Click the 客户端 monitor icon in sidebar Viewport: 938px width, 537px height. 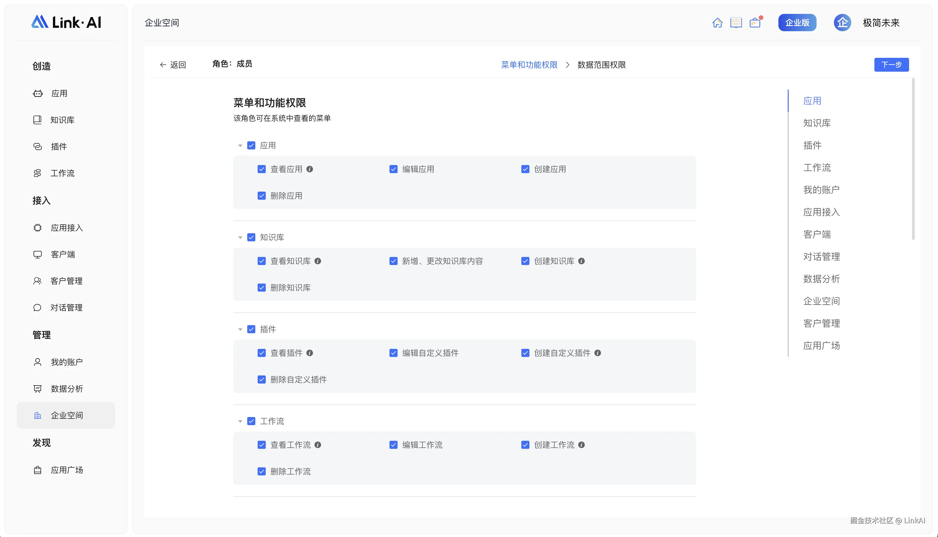pos(37,254)
